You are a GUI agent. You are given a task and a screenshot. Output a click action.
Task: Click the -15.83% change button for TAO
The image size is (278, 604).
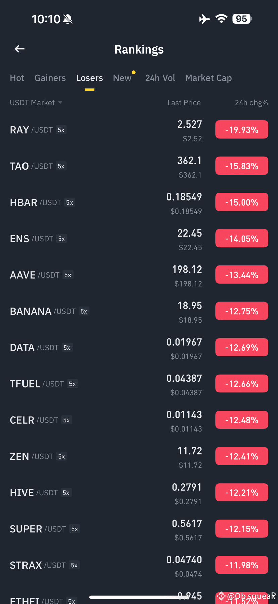242,166
